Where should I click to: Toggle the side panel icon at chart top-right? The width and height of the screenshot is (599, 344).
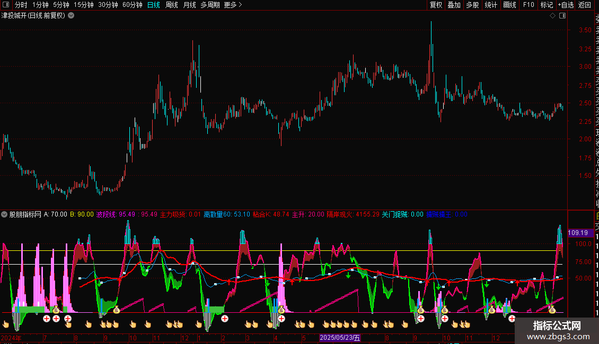point(562,16)
